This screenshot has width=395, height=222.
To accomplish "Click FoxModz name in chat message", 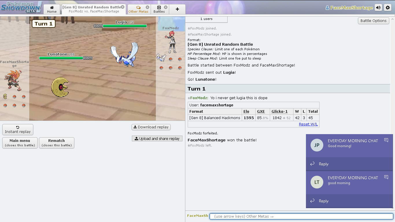I will tap(199, 98).
